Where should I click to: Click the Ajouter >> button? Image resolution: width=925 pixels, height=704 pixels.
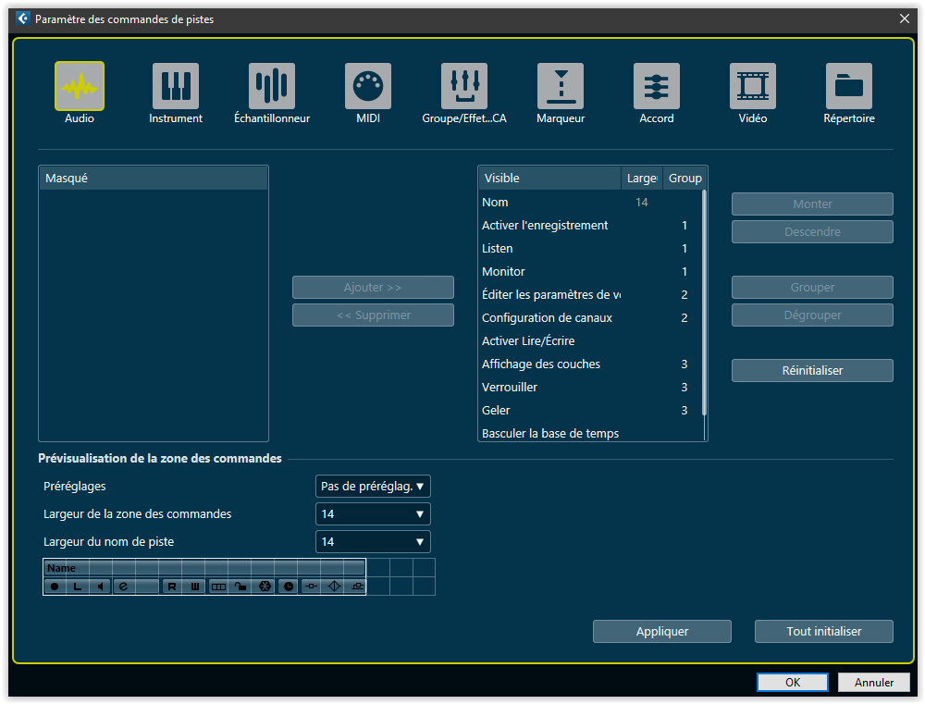373,288
